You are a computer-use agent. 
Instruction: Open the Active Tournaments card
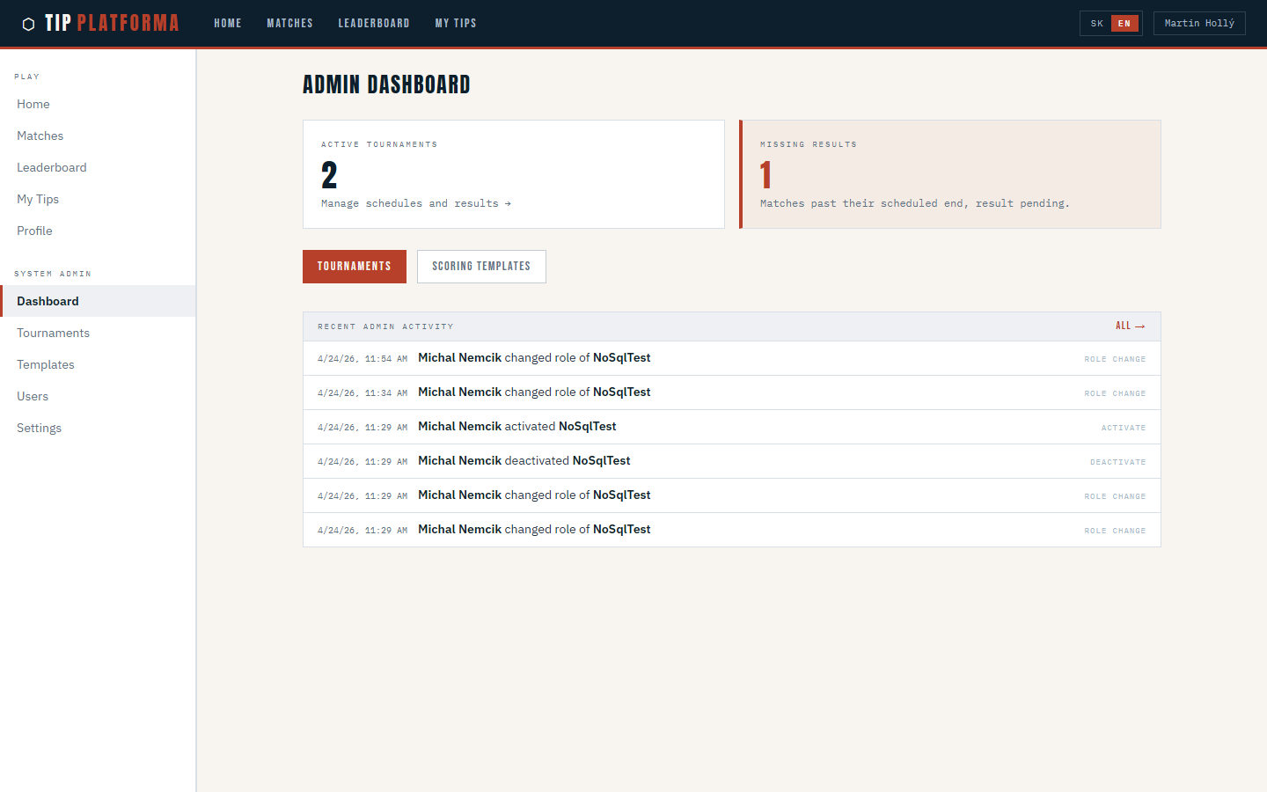point(513,174)
